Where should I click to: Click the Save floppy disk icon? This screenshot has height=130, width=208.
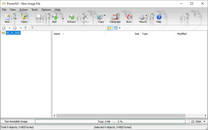38,17
